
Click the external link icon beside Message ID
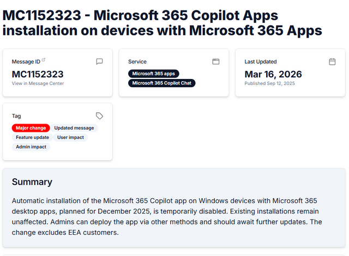click(x=44, y=60)
